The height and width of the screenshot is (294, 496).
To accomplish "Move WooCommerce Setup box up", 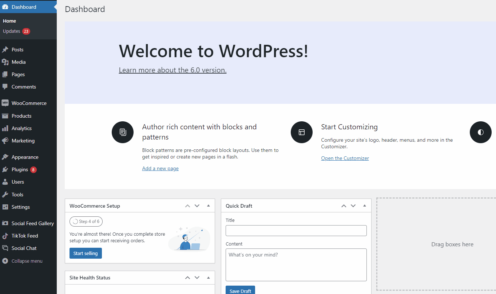I will click(187, 206).
